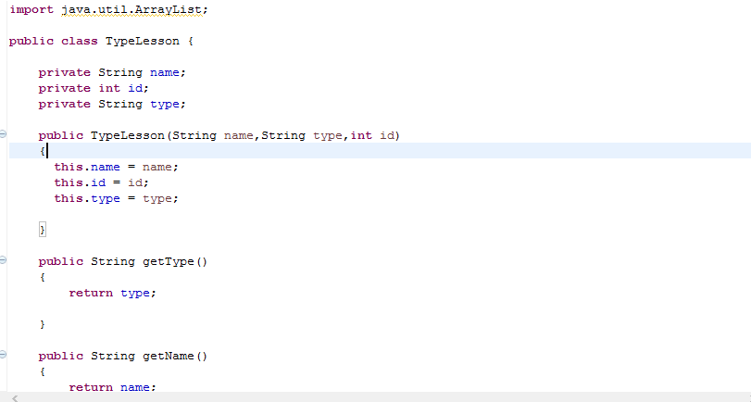Click the 'public class' keywords

tap(54, 41)
